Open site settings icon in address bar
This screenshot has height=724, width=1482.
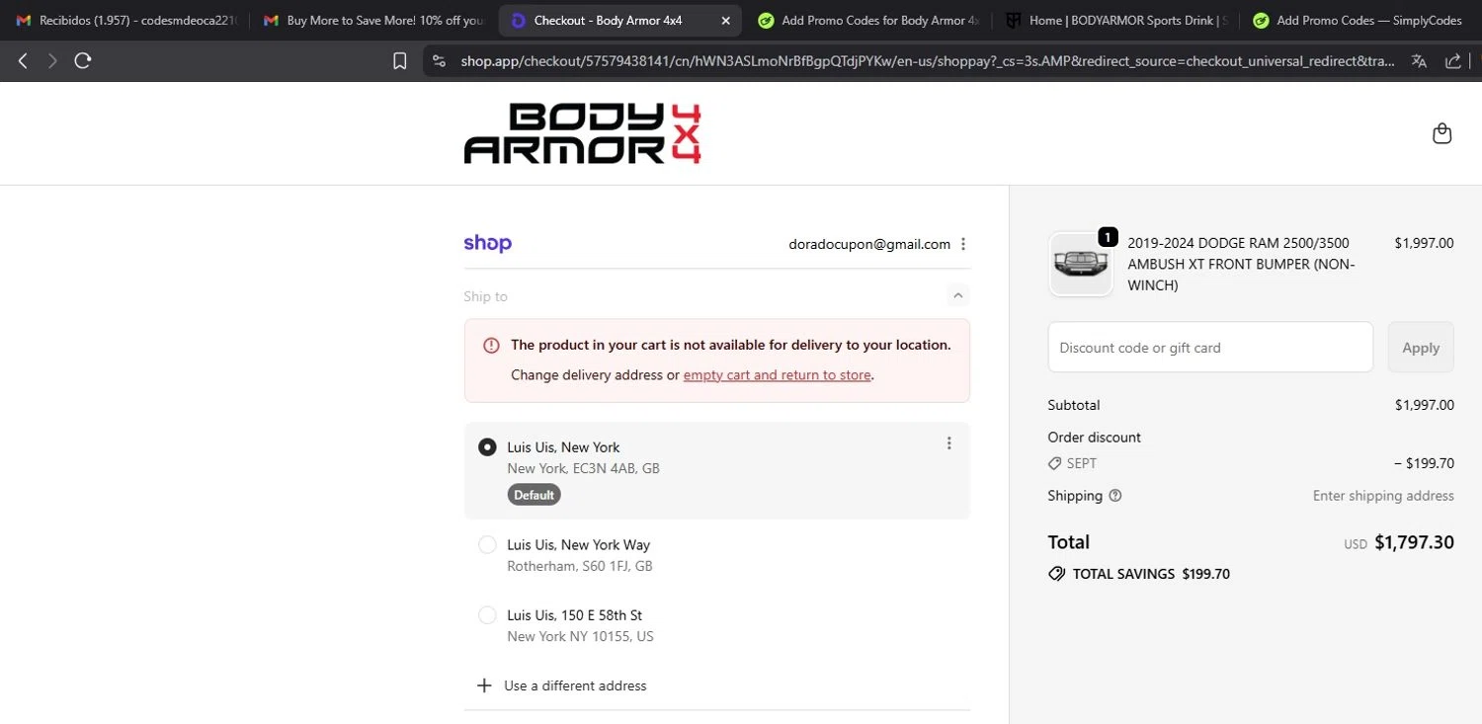click(440, 61)
